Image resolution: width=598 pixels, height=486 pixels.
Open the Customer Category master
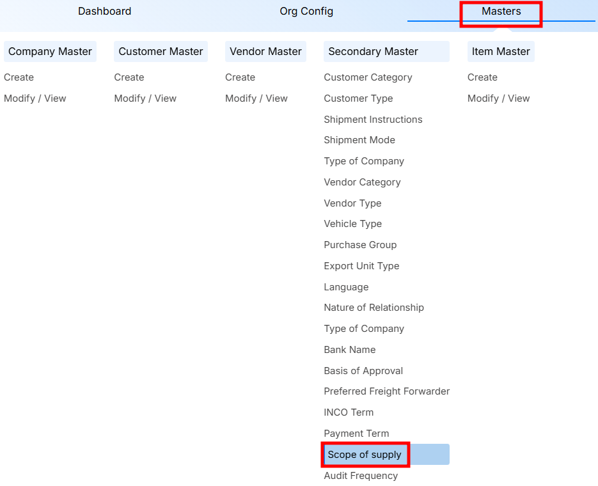pyautogui.click(x=368, y=77)
